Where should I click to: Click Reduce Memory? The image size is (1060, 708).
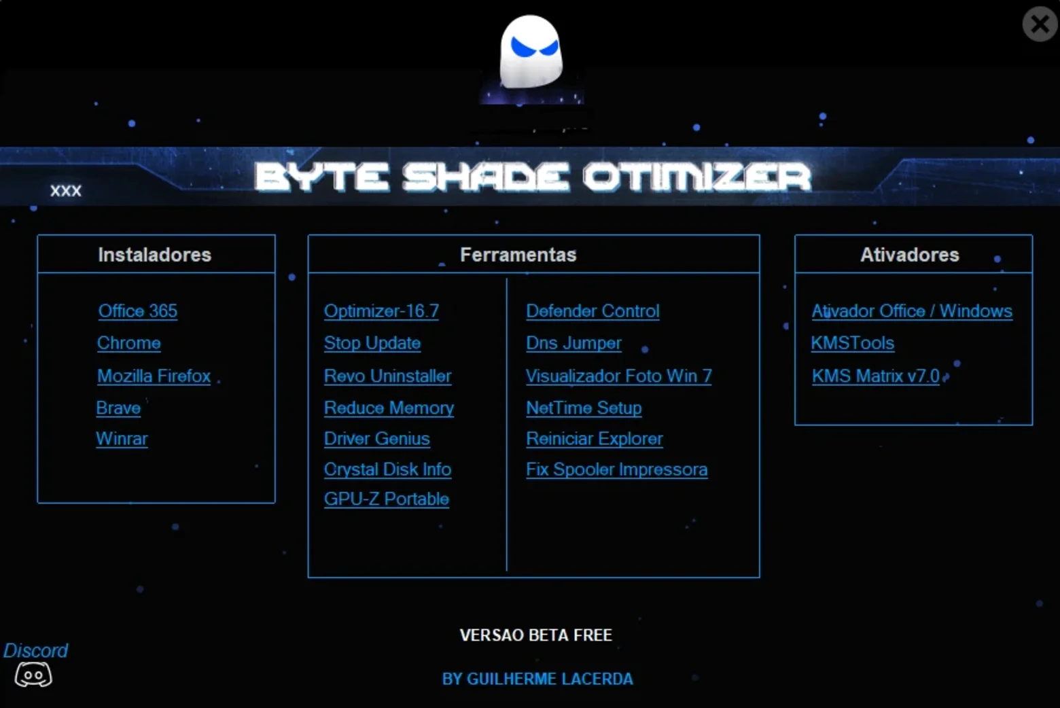pos(389,408)
